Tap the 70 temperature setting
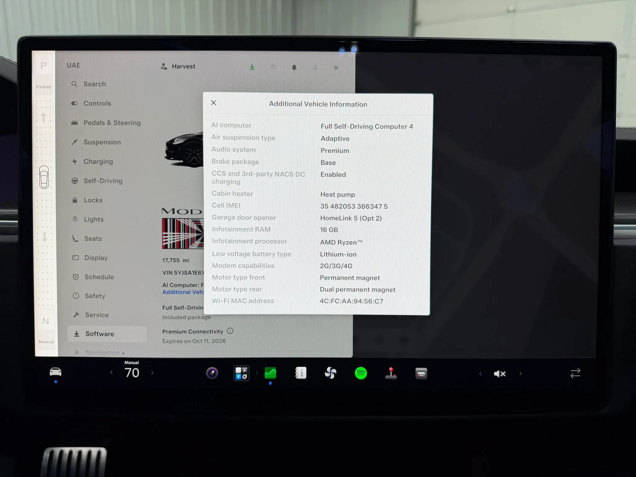636x477 pixels. (x=132, y=373)
